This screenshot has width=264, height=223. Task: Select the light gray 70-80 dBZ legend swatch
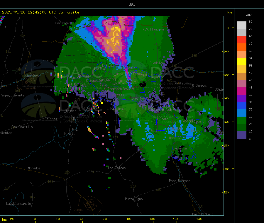point(242,25)
